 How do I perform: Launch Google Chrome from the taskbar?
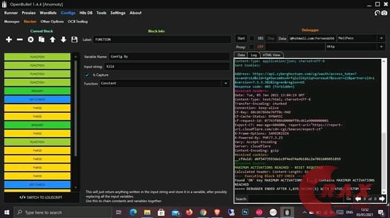pyautogui.click(x=203, y=212)
